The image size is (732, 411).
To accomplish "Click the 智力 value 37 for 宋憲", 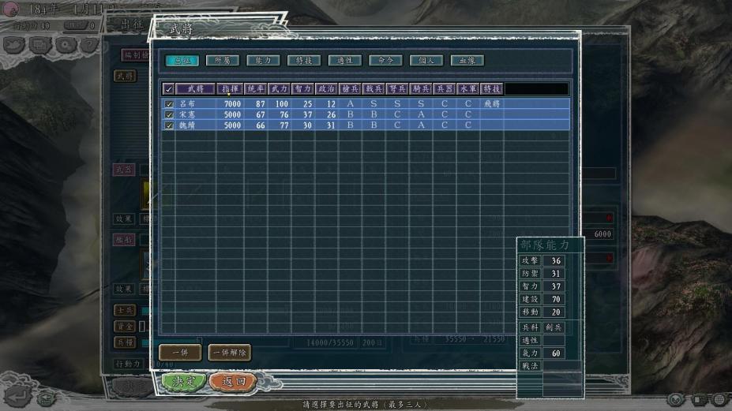I will point(306,114).
